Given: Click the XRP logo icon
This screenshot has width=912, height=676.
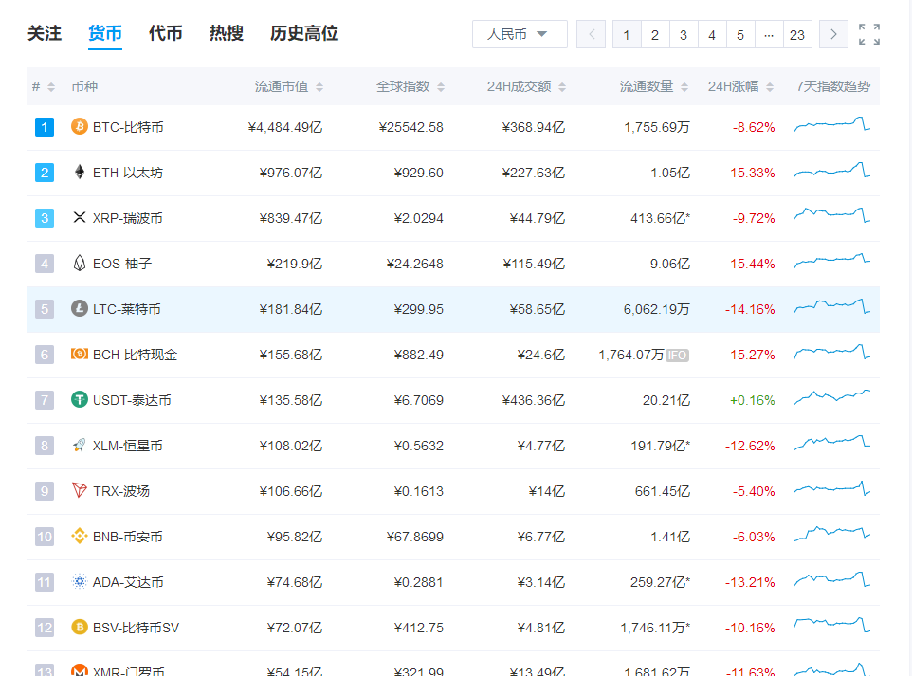Looking at the screenshot, I should coord(80,218).
